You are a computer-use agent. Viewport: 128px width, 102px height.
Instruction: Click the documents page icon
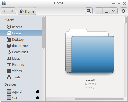click(x=9, y=46)
